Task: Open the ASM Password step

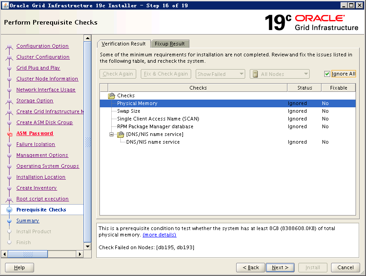Action: pos(35,133)
